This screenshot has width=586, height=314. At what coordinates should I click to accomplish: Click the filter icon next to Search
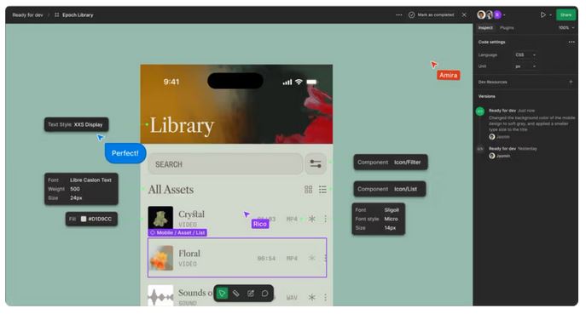[x=316, y=163]
